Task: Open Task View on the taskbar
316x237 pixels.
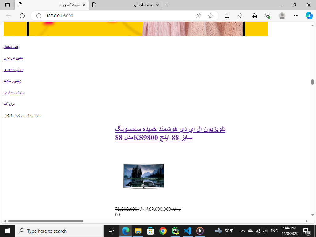Action: pos(111,231)
